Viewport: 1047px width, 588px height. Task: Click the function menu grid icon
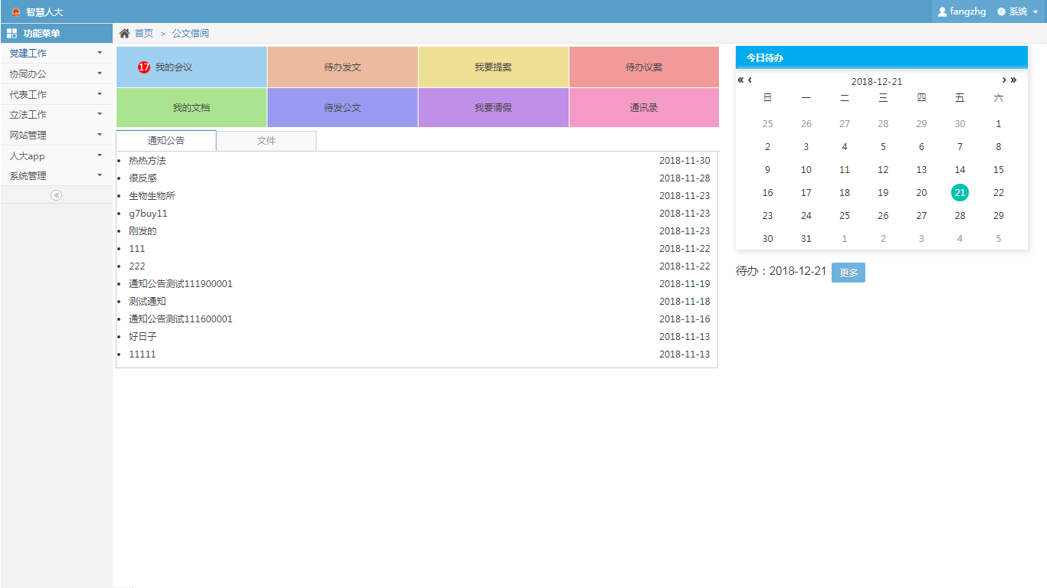click(11, 34)
